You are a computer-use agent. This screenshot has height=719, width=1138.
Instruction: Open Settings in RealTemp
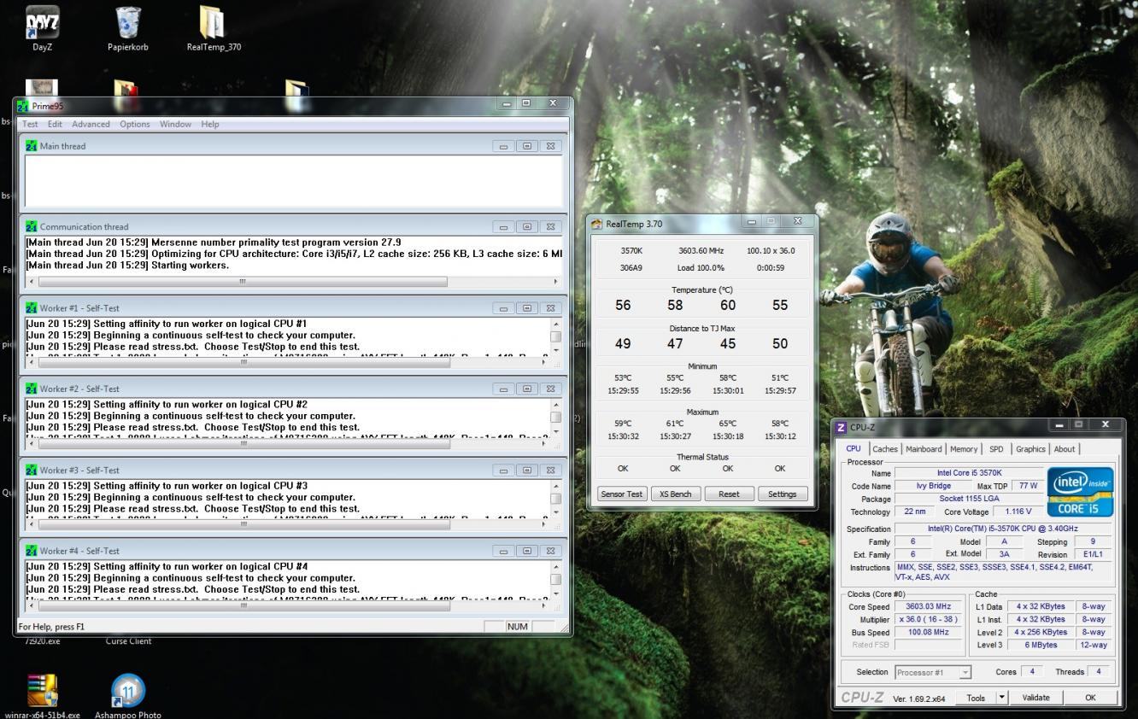(782, 494)
